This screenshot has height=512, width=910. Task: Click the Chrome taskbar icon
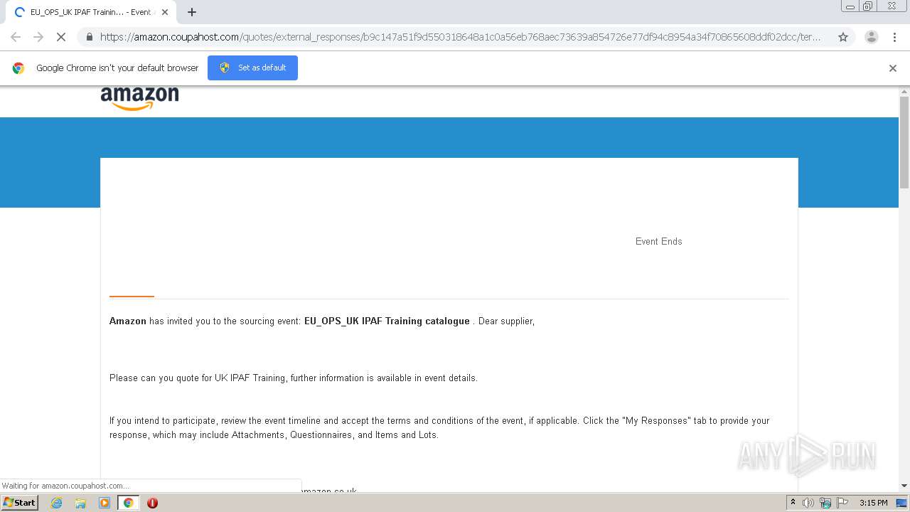(x=128, y=503)
